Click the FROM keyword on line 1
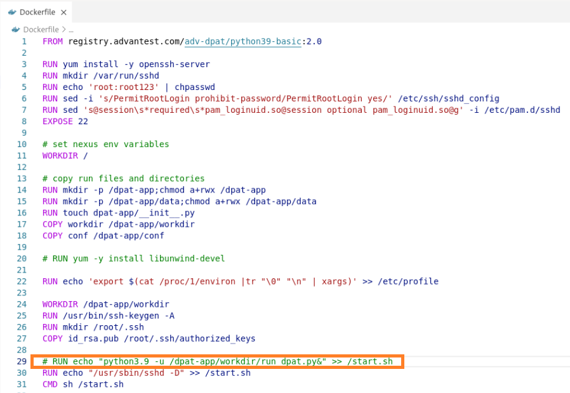570x393 pixels. point(53,41)
